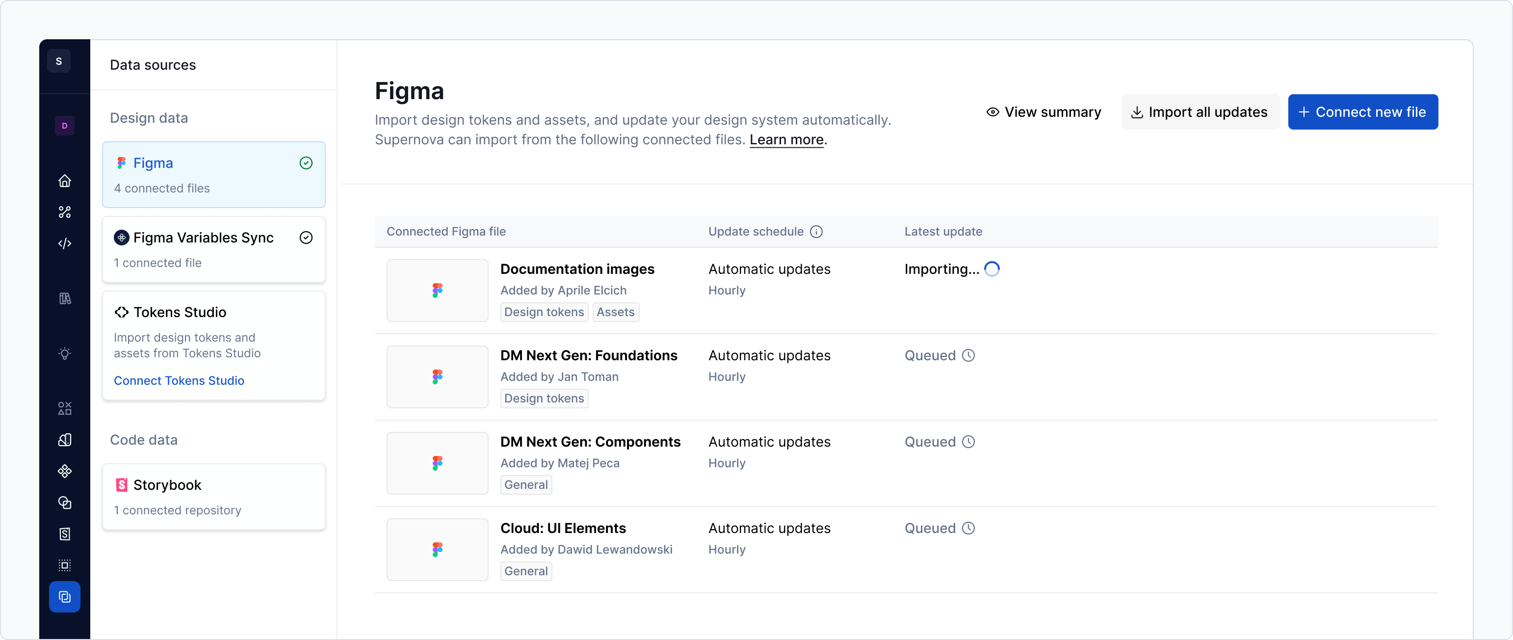Open the percent-style icon below Home in sidebar
This screenshot has width=1513, height=640.
65,212
